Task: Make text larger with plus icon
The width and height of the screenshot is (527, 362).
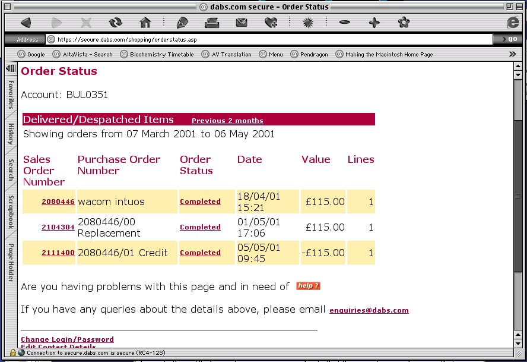Action: click(374, 23)
